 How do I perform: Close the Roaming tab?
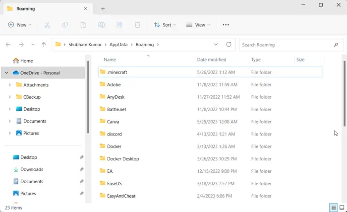point(85,8)
